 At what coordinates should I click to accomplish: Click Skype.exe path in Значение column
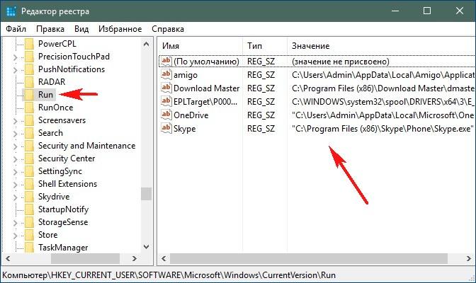click(382, 129)
